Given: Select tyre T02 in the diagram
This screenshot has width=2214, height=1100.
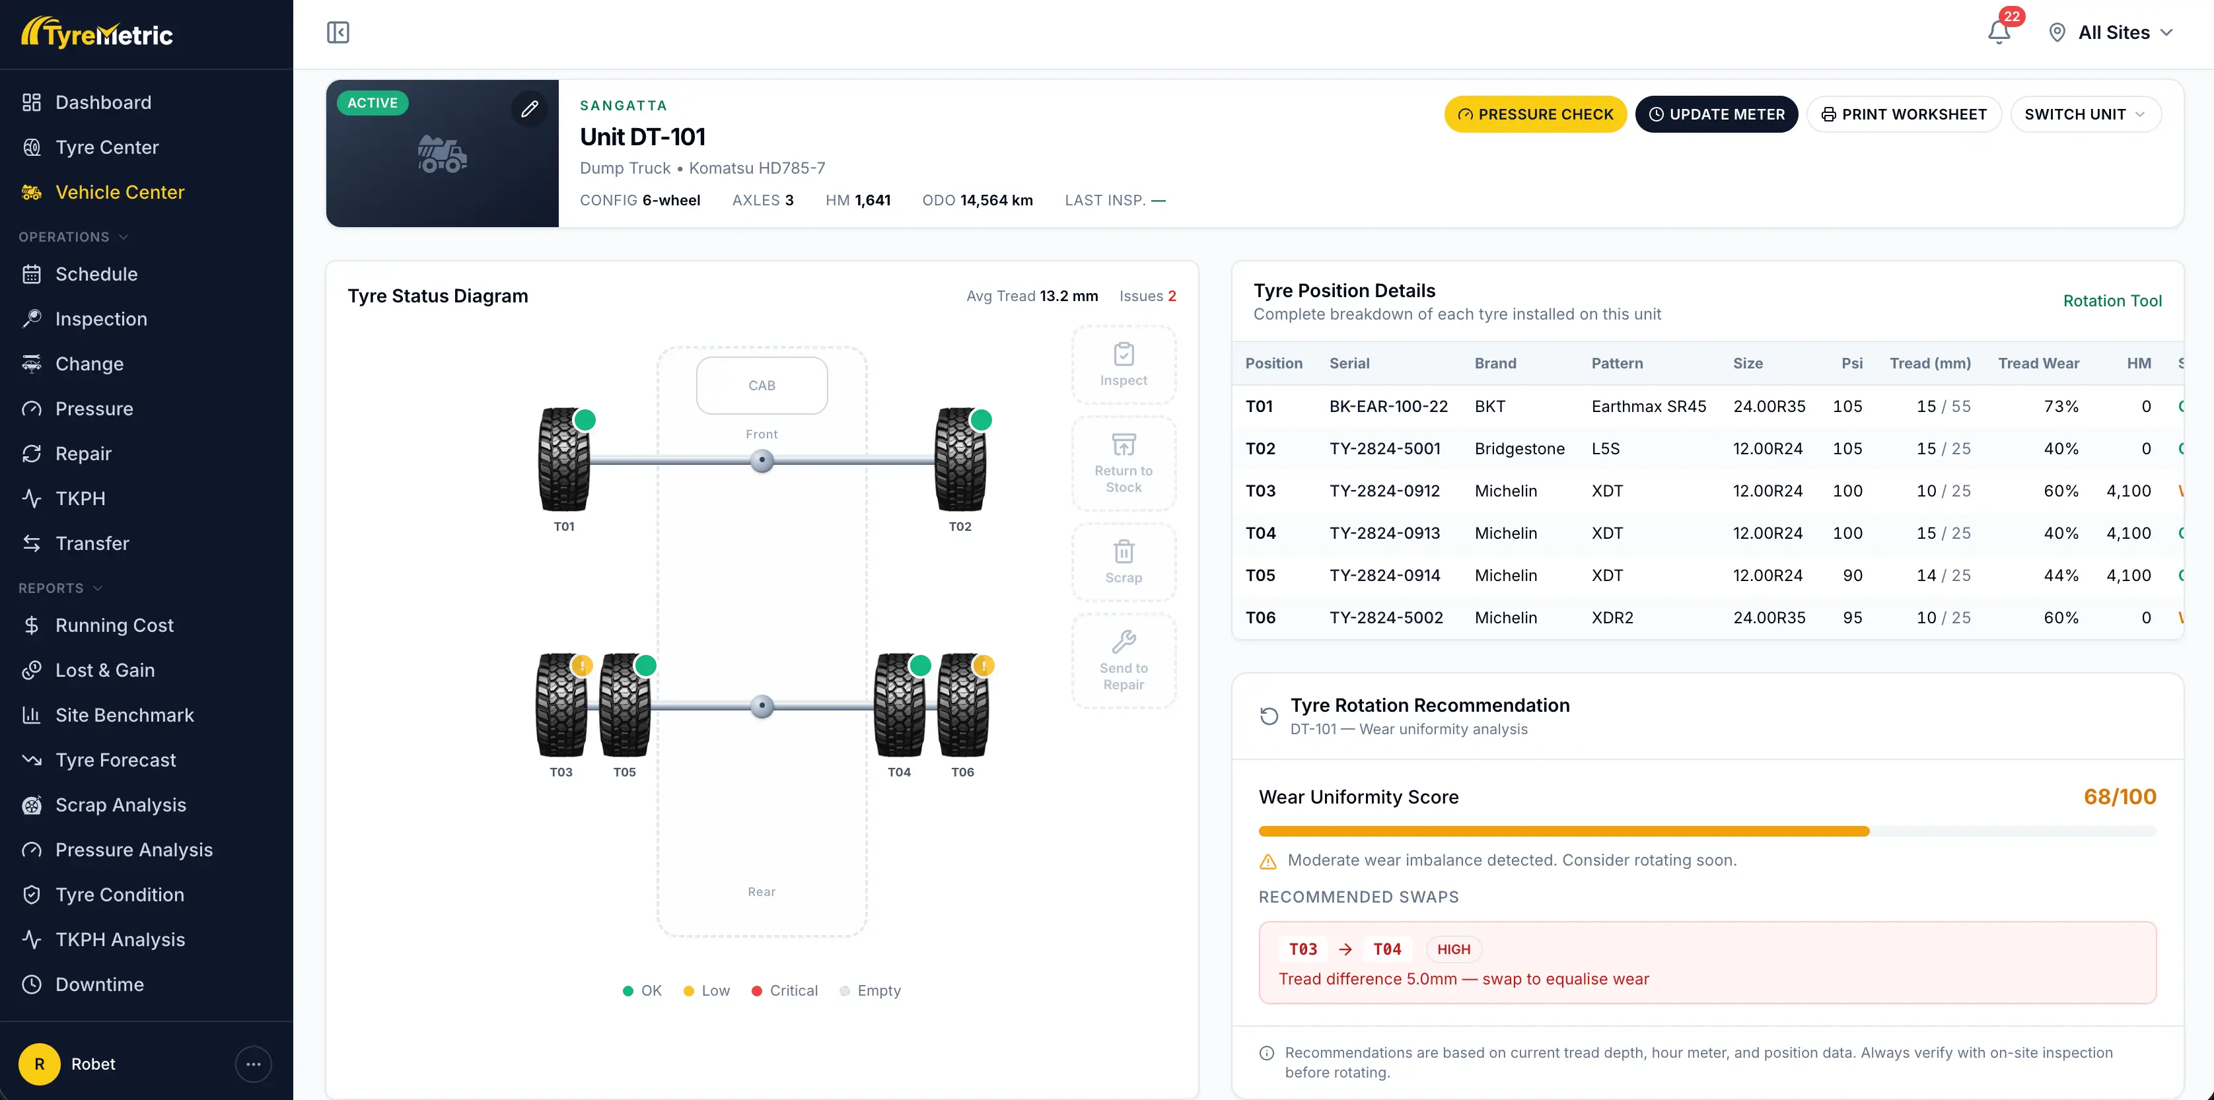Looking at the screenshot, I should [x=960, y=459].
